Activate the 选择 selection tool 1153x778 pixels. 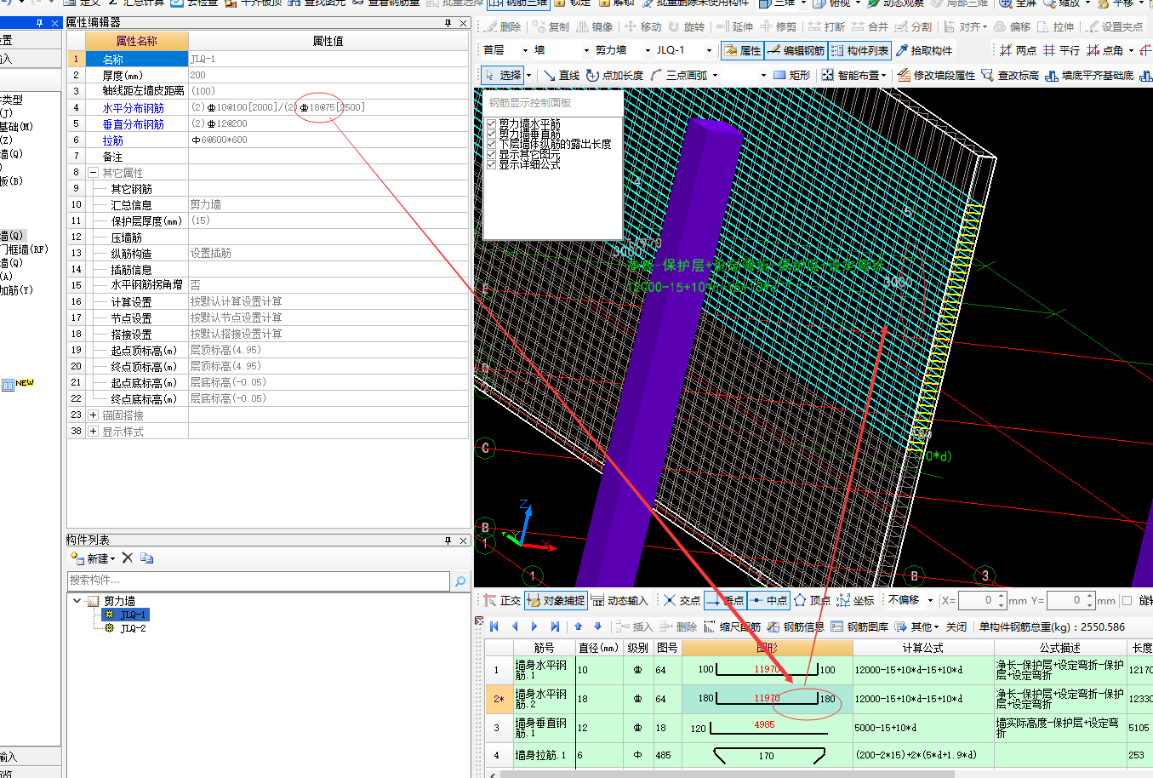(x=503, y=76)
